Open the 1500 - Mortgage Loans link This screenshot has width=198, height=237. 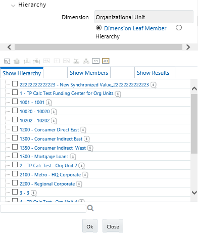(44, 157)
